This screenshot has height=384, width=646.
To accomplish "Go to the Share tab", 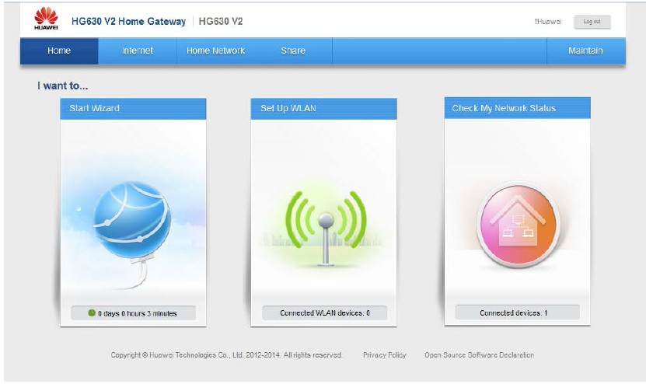I will pos(293,51).
